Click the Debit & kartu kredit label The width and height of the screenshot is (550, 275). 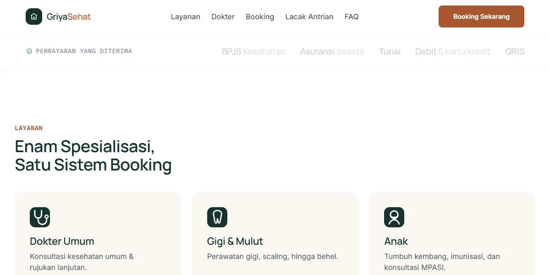click(453, 51)
